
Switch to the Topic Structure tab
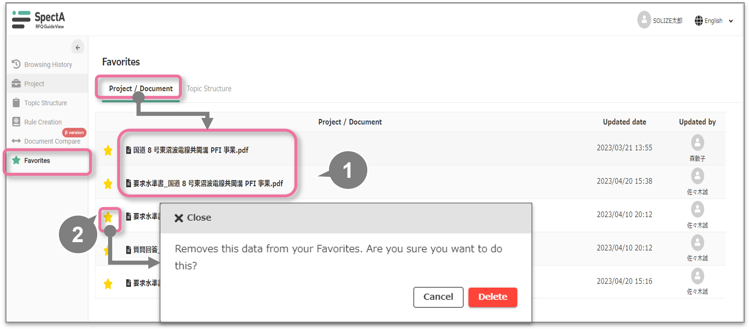[209, 89]
